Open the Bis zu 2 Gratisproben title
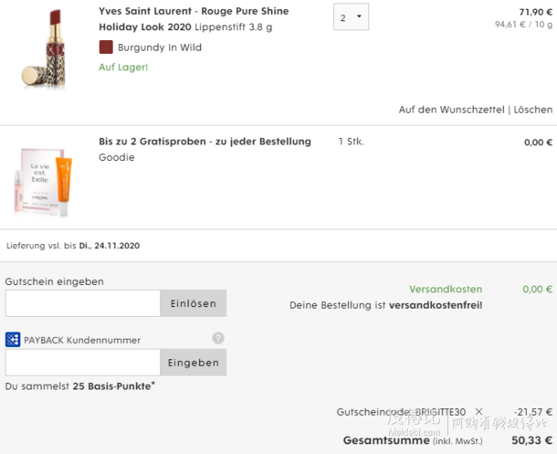 tap(205, 142)
